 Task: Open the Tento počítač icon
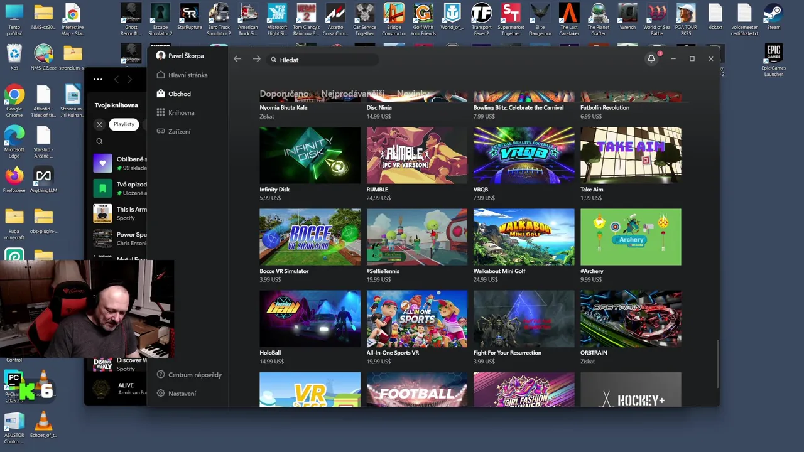(x=14, y=19)
